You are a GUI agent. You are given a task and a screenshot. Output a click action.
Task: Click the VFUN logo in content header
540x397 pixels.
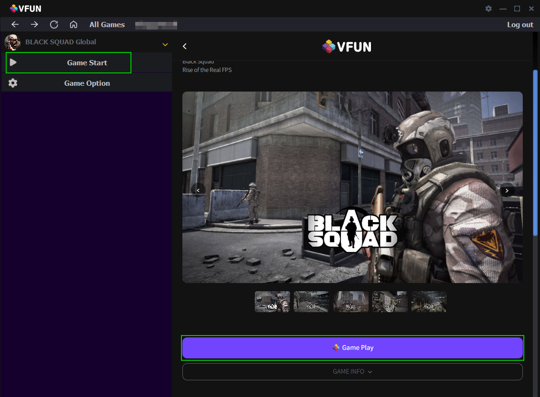click(x=347, y=47)
